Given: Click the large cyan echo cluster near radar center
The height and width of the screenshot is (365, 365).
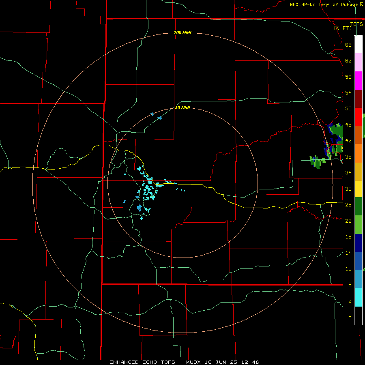Looking at the screenshot, I should click(149, 189).
